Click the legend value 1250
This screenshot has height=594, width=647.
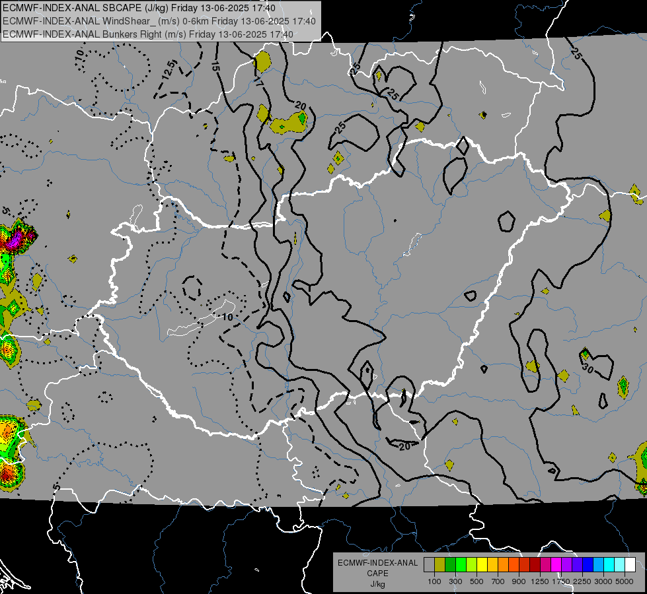(x=540, y=581)
